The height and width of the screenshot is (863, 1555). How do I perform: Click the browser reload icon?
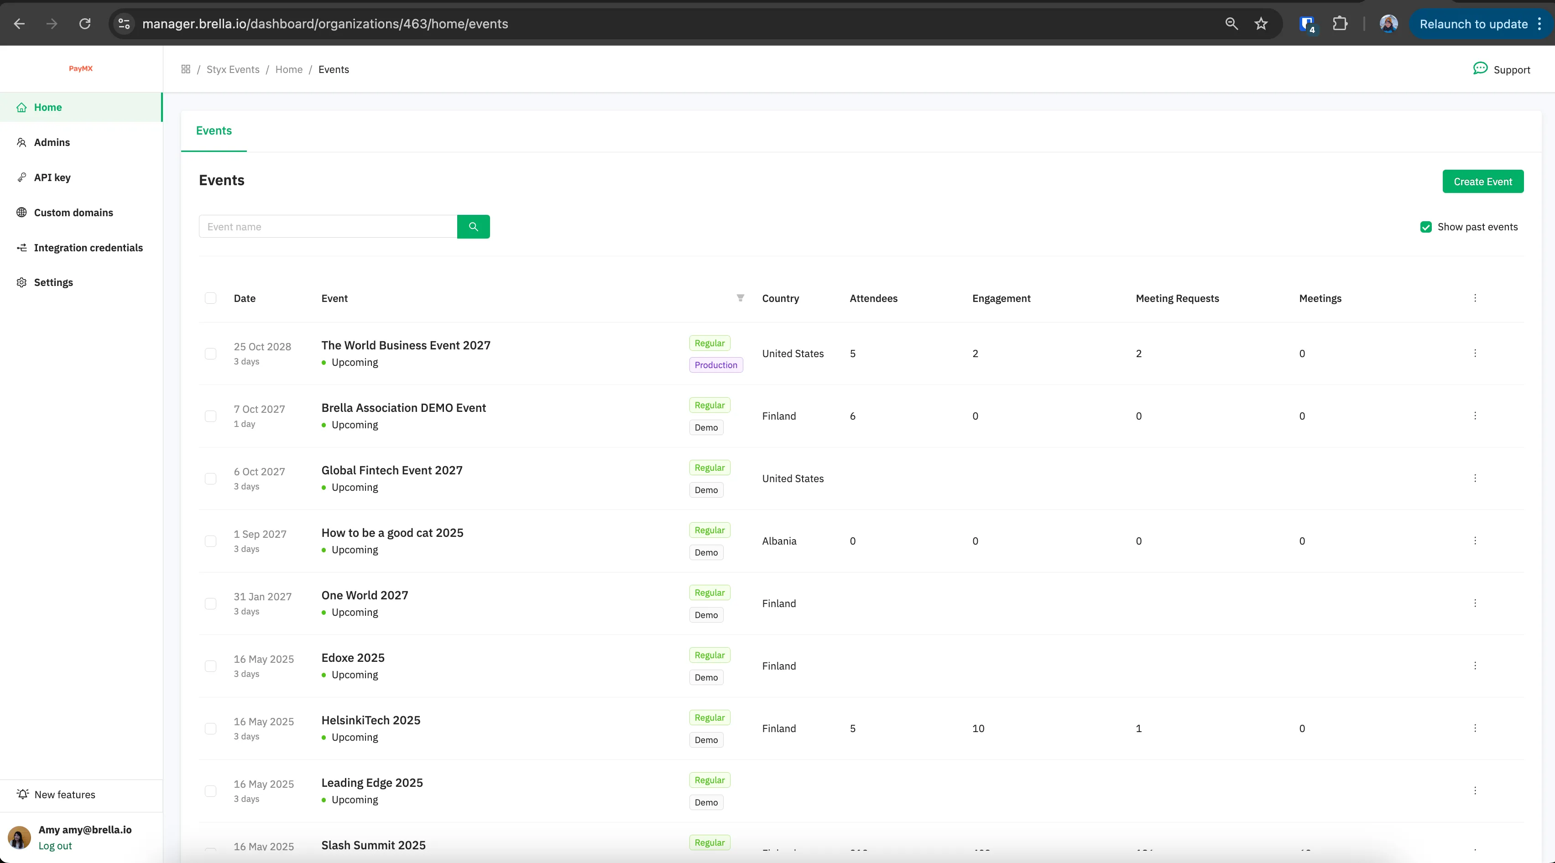tap(85, 24)
